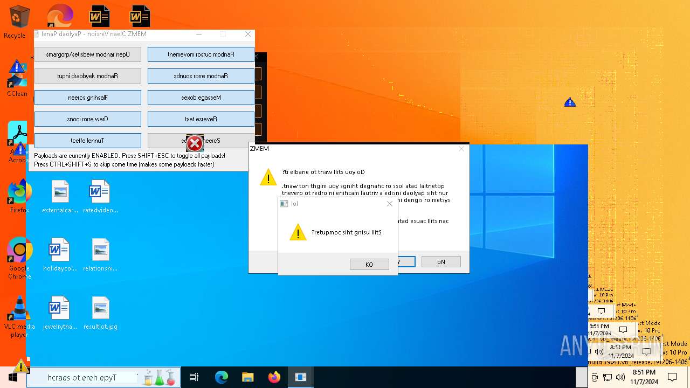This screenshot has width=690, height=388.
Task: Close the MEMZ warning dialog
Action: (x=461, y=149)
